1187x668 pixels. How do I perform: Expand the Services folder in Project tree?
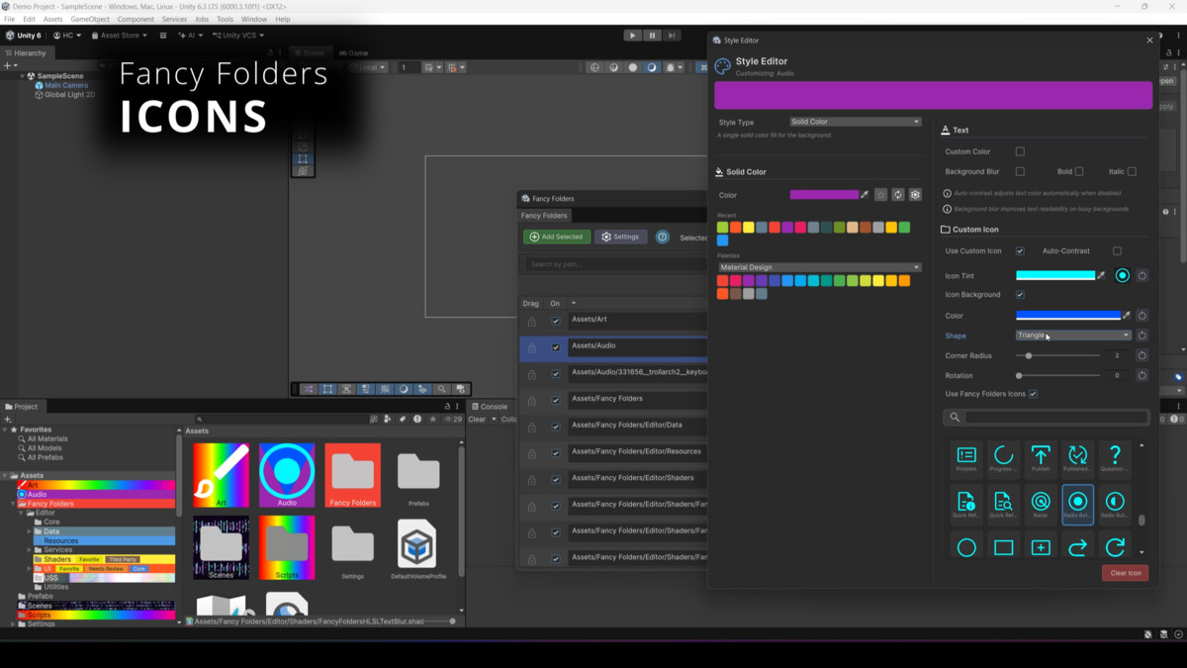(30, 550)
